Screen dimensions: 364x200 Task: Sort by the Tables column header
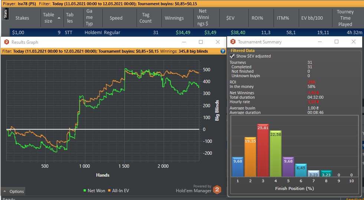click(70, 18)
